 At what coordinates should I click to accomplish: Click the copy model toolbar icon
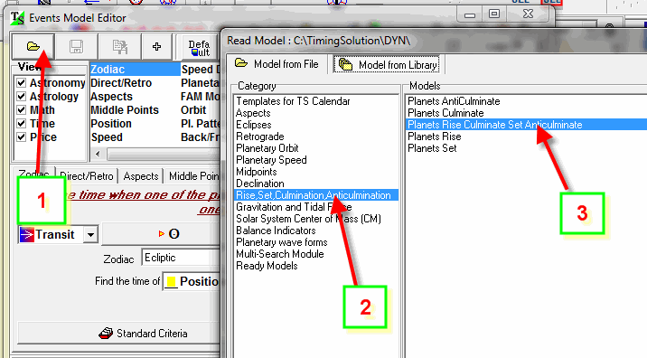click(x=120, y=46)
